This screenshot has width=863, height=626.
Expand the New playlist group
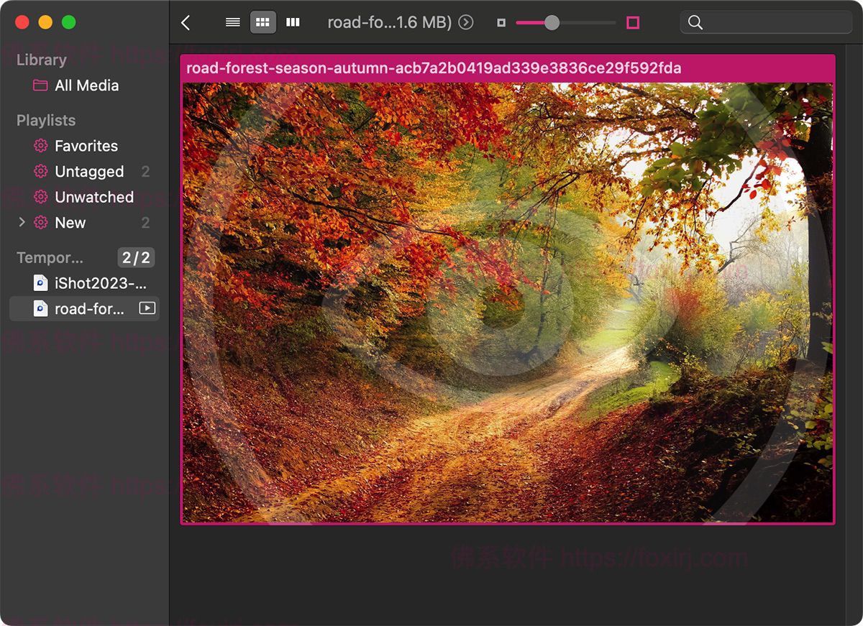[x=21, y=223]
